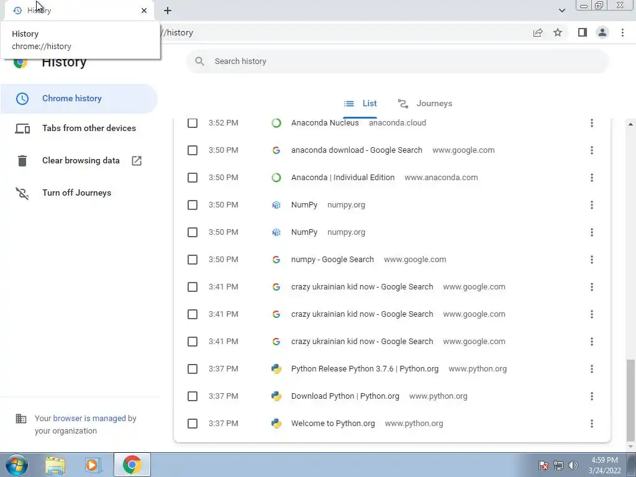Click the search tabs chevron
Image resolution: width=636 pixels, height=477 pixels.
[561, 11]
